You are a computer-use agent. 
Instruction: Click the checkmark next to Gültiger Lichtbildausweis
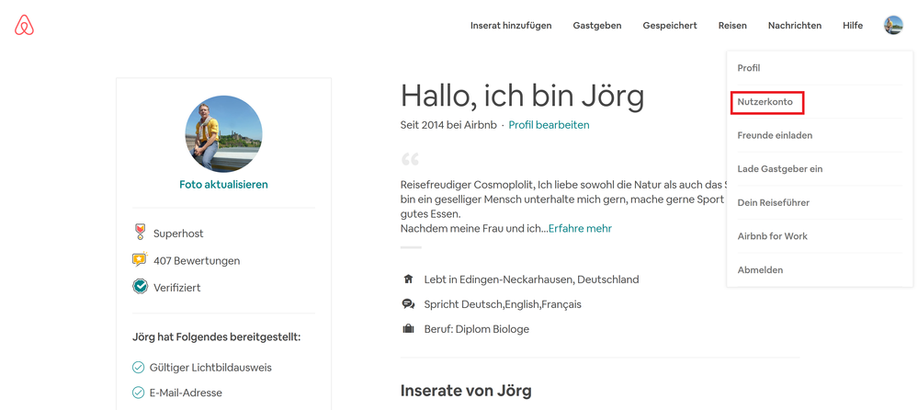(139, 368)
